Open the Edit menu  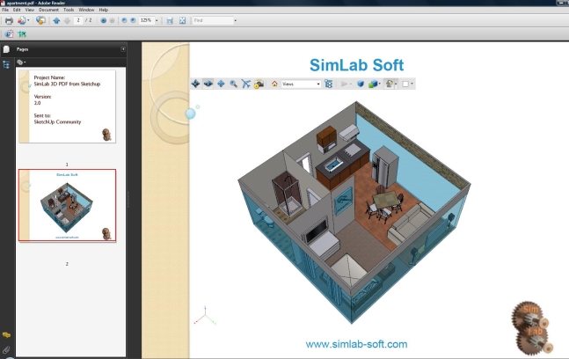click(x=17, y=10)
